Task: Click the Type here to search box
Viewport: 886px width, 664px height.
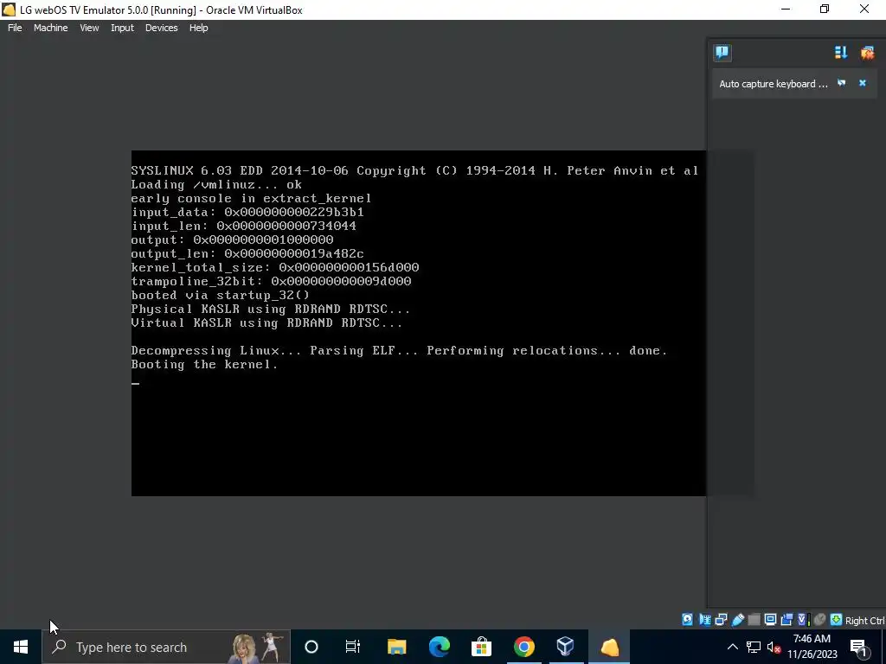Action: [166, 647]
